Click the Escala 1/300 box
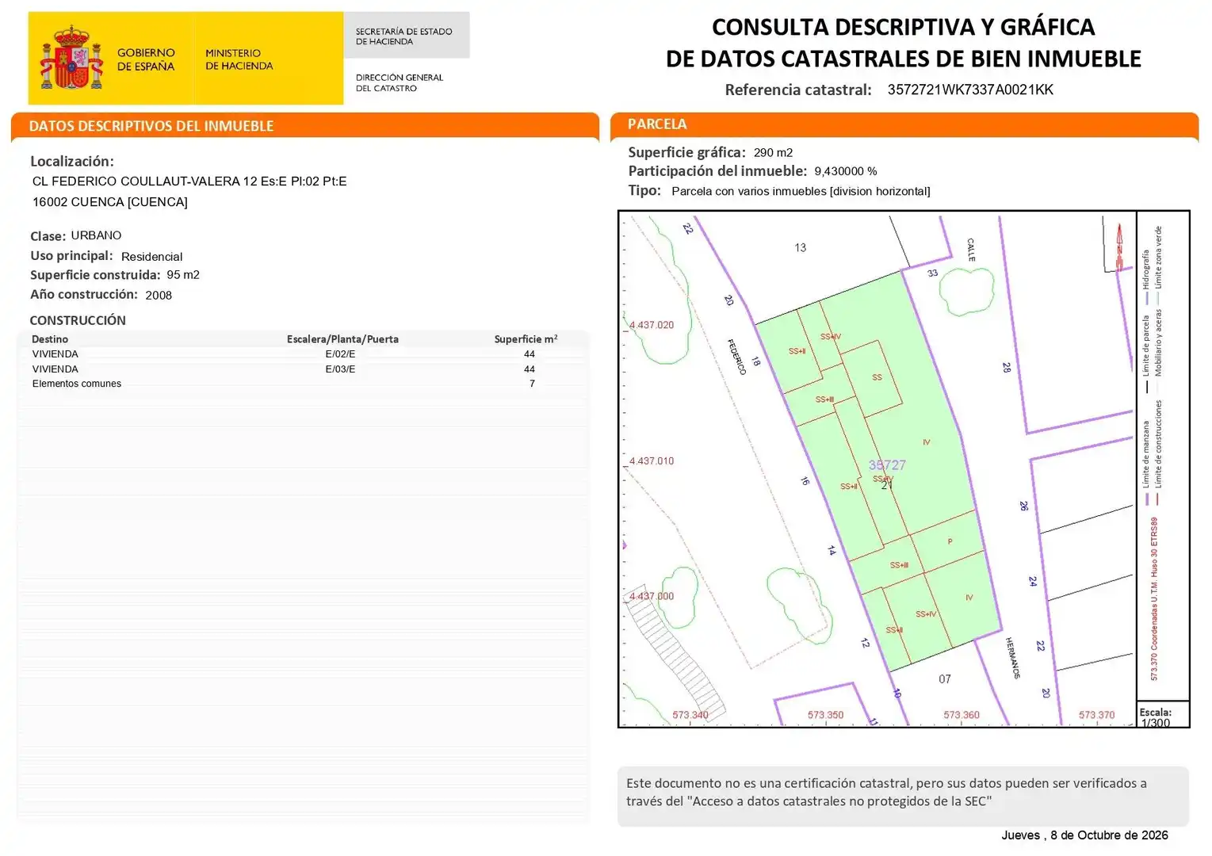The image size is (1212, 856). (x=1163, y=714)
